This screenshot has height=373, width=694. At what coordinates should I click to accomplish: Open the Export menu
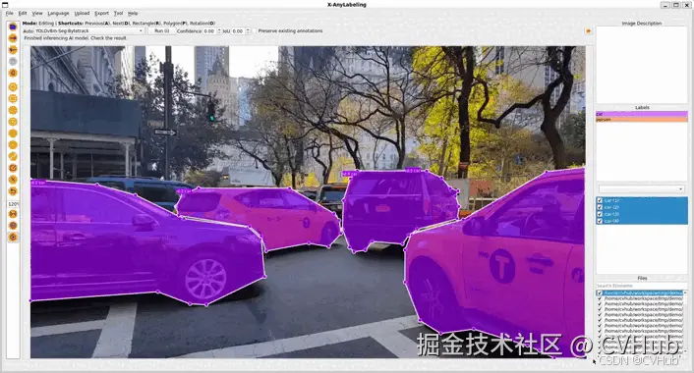(x=101, y=14)
